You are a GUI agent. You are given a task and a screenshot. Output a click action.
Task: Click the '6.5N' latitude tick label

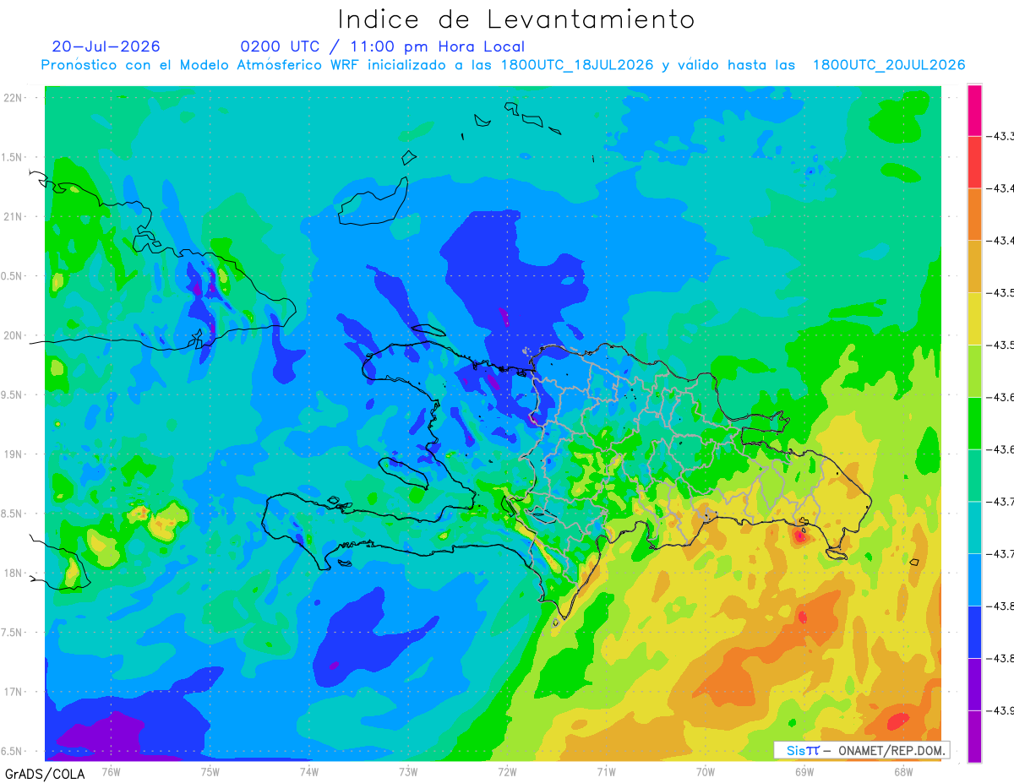pyautogui.click(x=13, y=751)
